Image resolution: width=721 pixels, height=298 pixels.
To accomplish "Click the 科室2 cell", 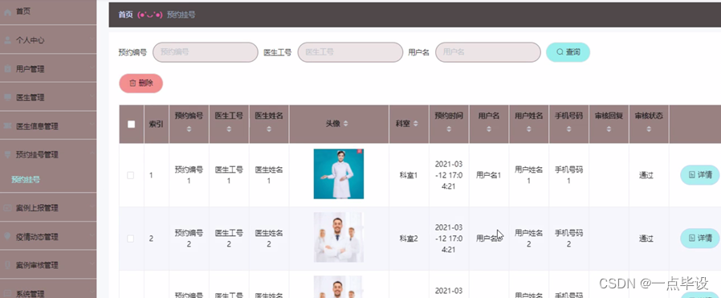I will (409, 239).
